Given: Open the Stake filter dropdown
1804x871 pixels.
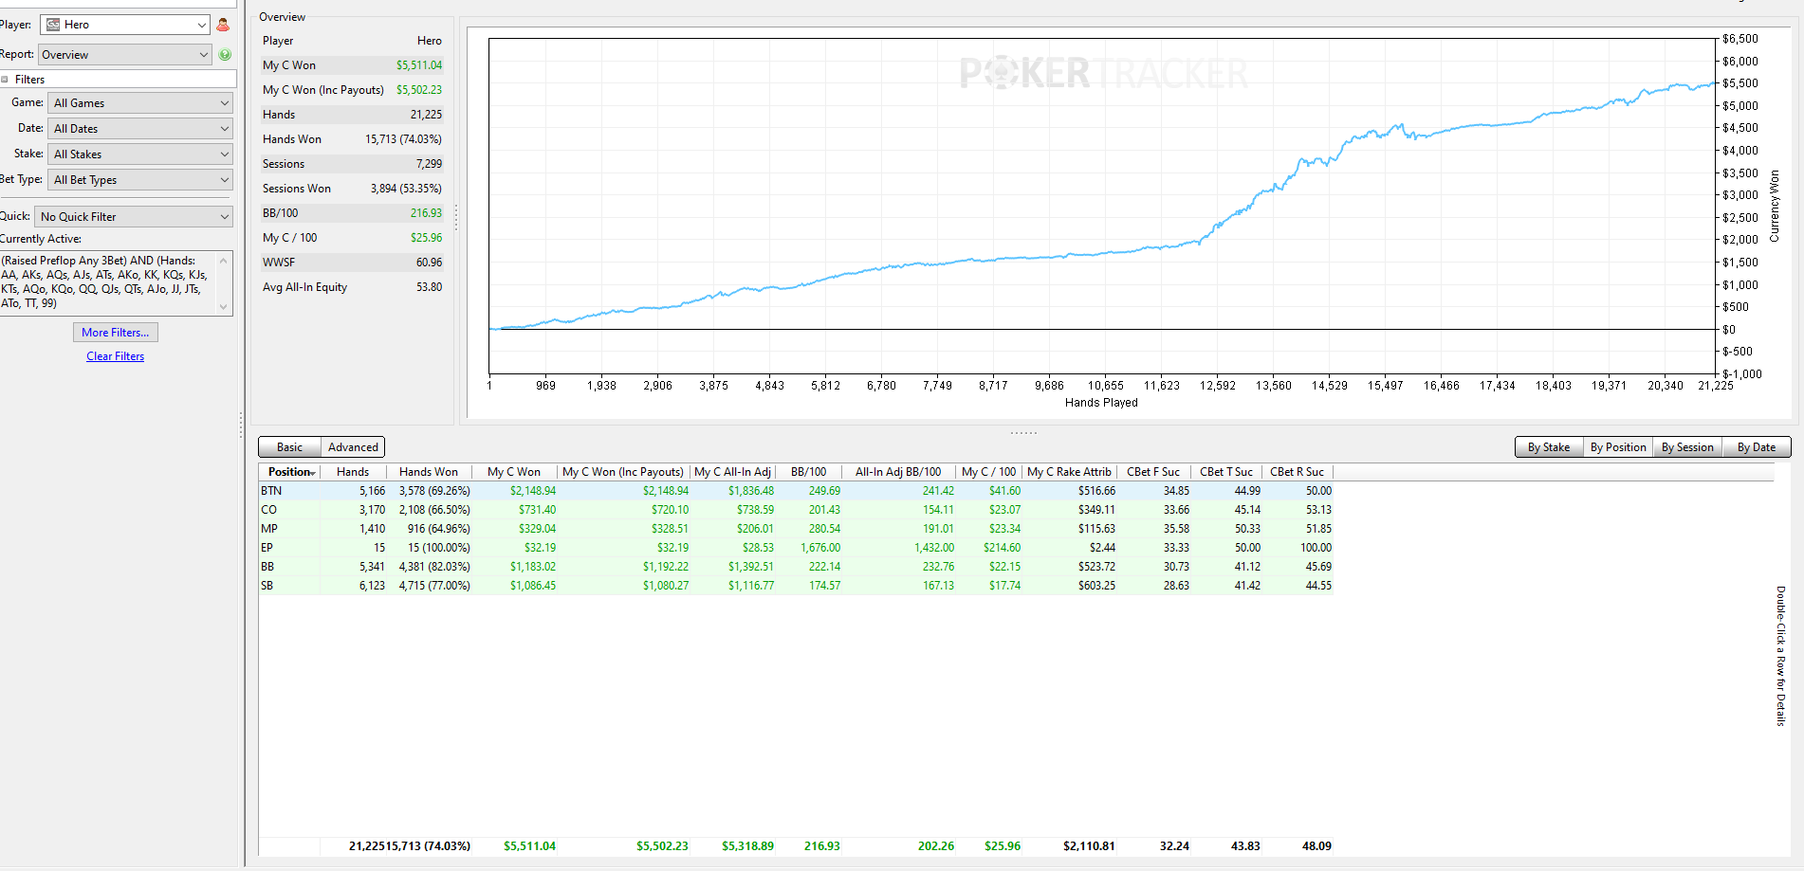Looking at the screenshot, I should 141,154.
